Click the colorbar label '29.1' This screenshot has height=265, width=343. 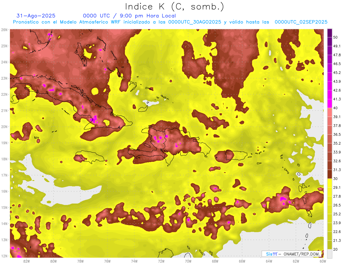tap(337, 188)
